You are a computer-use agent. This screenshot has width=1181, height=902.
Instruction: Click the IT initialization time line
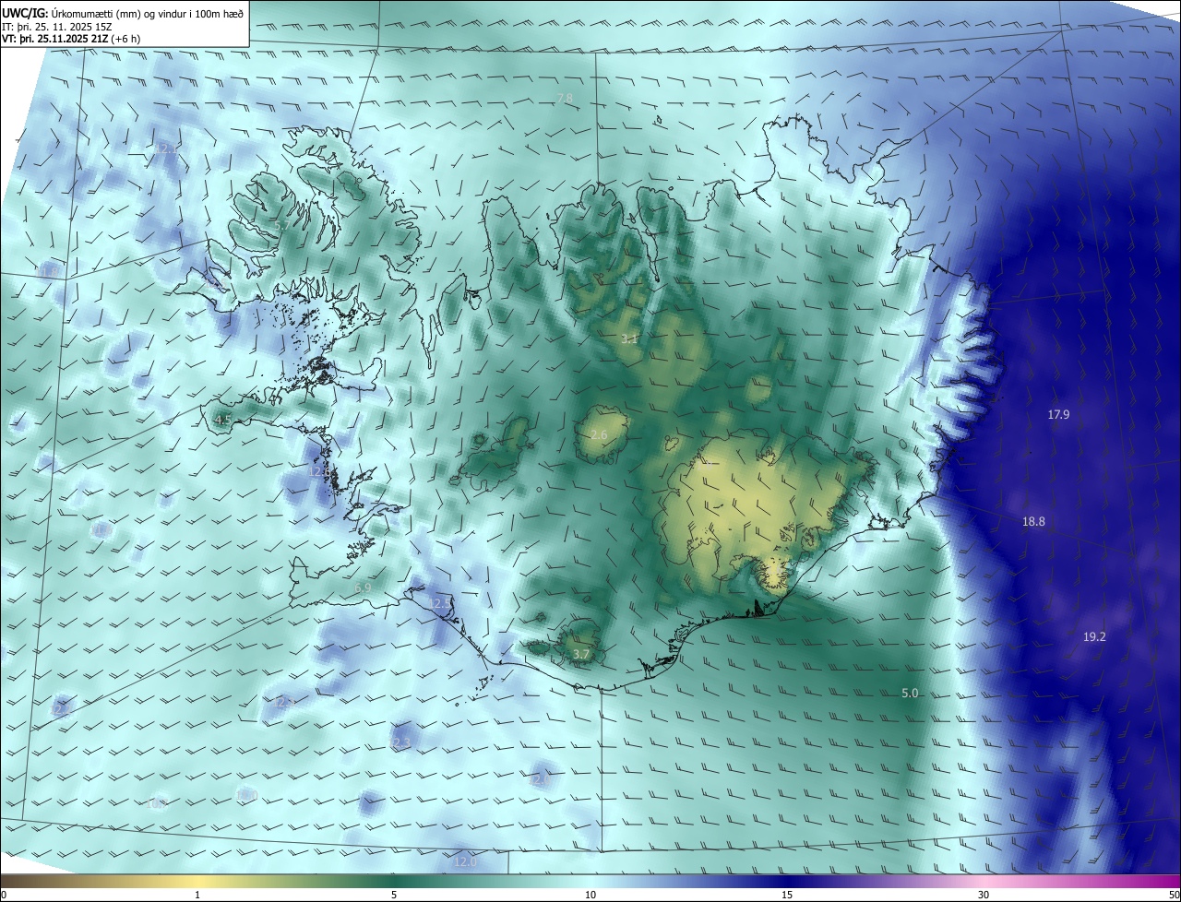[57, 27]
